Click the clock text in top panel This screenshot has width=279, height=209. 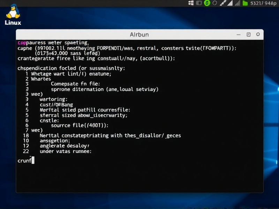tap(263, 3)
